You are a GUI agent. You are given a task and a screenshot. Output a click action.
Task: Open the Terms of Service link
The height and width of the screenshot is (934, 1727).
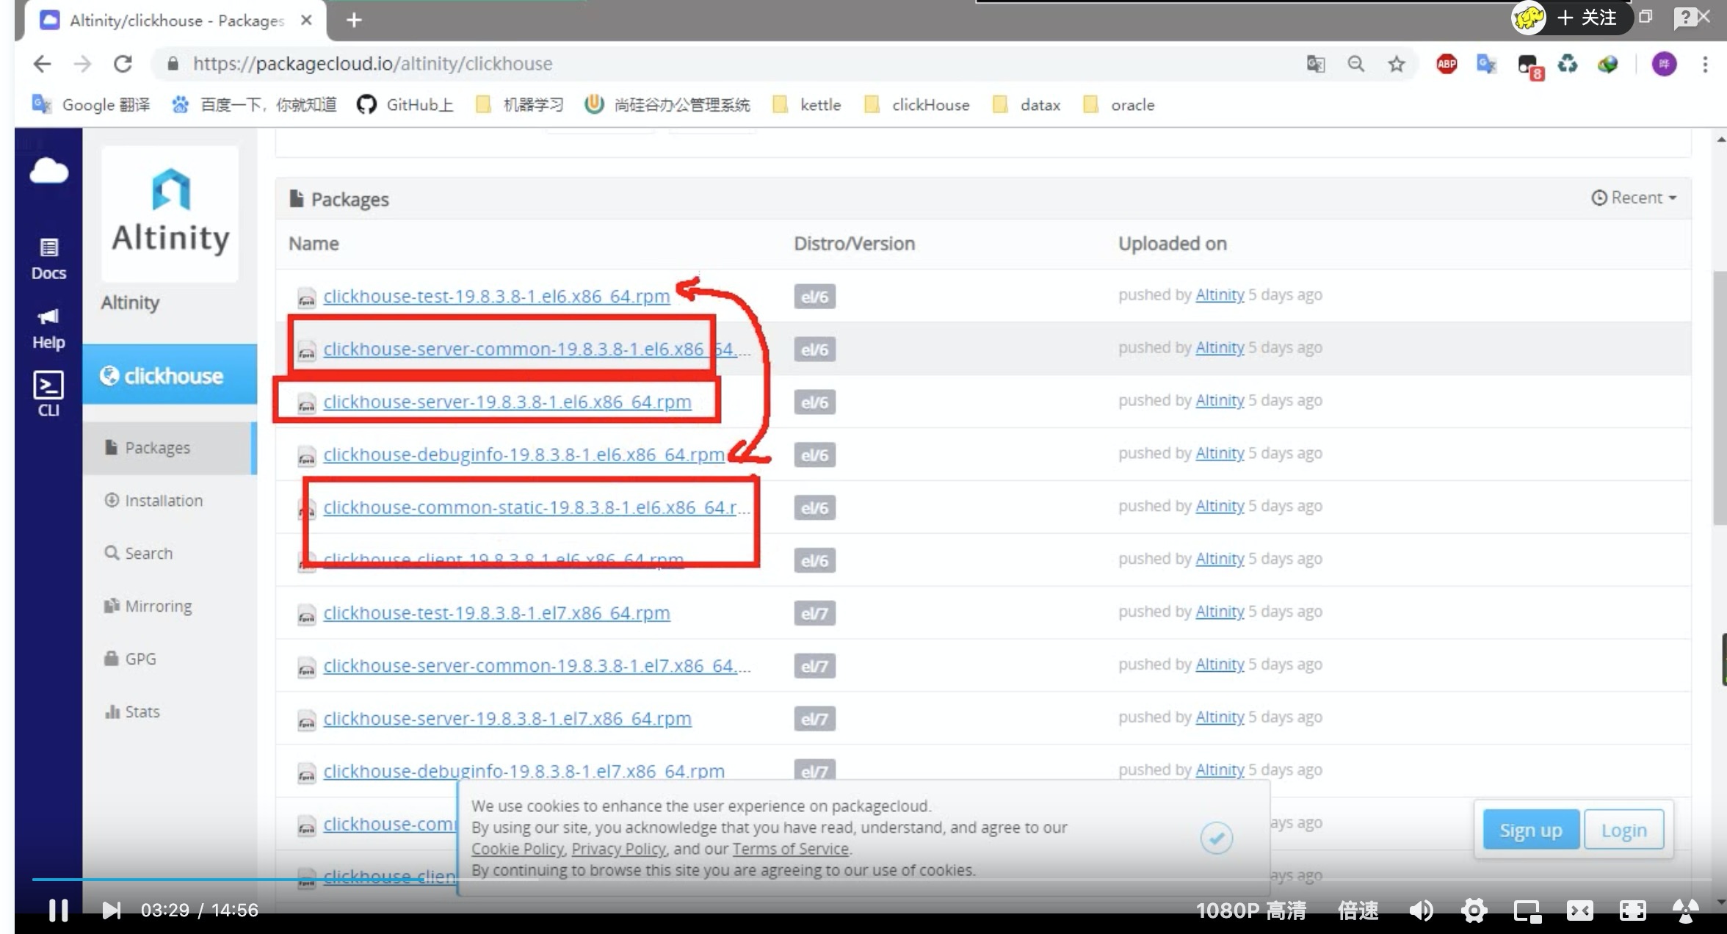tap(790, 849)
